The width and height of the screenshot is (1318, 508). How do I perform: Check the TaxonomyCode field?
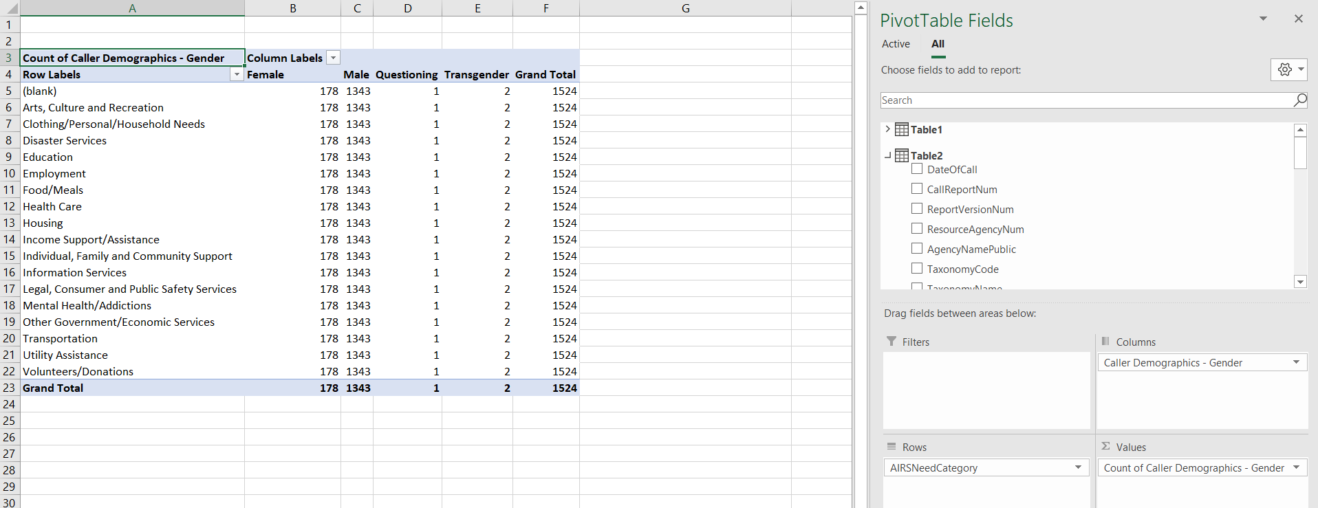tap(917, 268)
